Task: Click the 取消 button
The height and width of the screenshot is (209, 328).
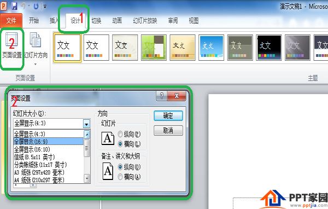Action: (x=168, y=130)
